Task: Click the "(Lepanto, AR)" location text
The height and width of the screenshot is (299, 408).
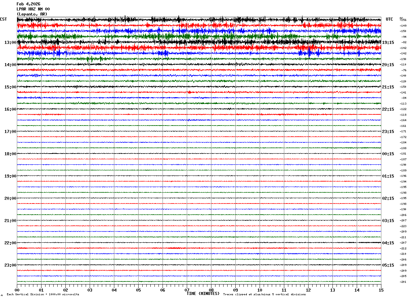Action: tap(32, 14)
